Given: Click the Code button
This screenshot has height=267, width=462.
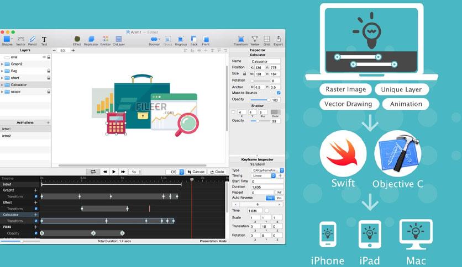Looking at the screenshot, I should 217,172.
